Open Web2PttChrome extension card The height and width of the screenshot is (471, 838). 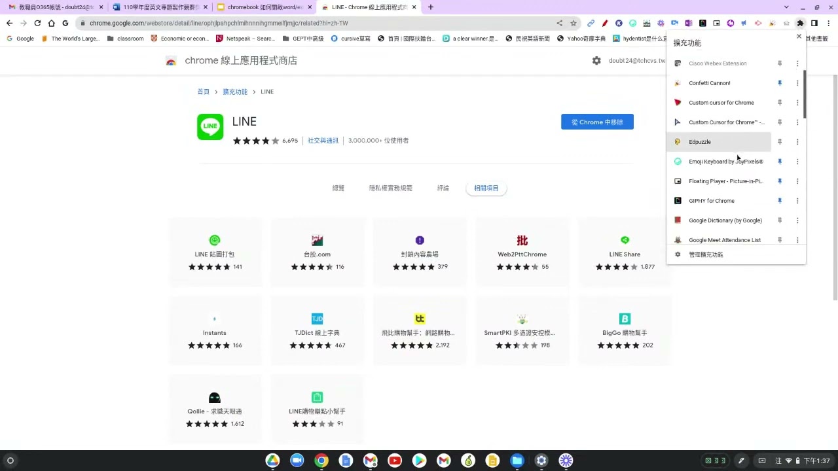click(x=522, y=253)
